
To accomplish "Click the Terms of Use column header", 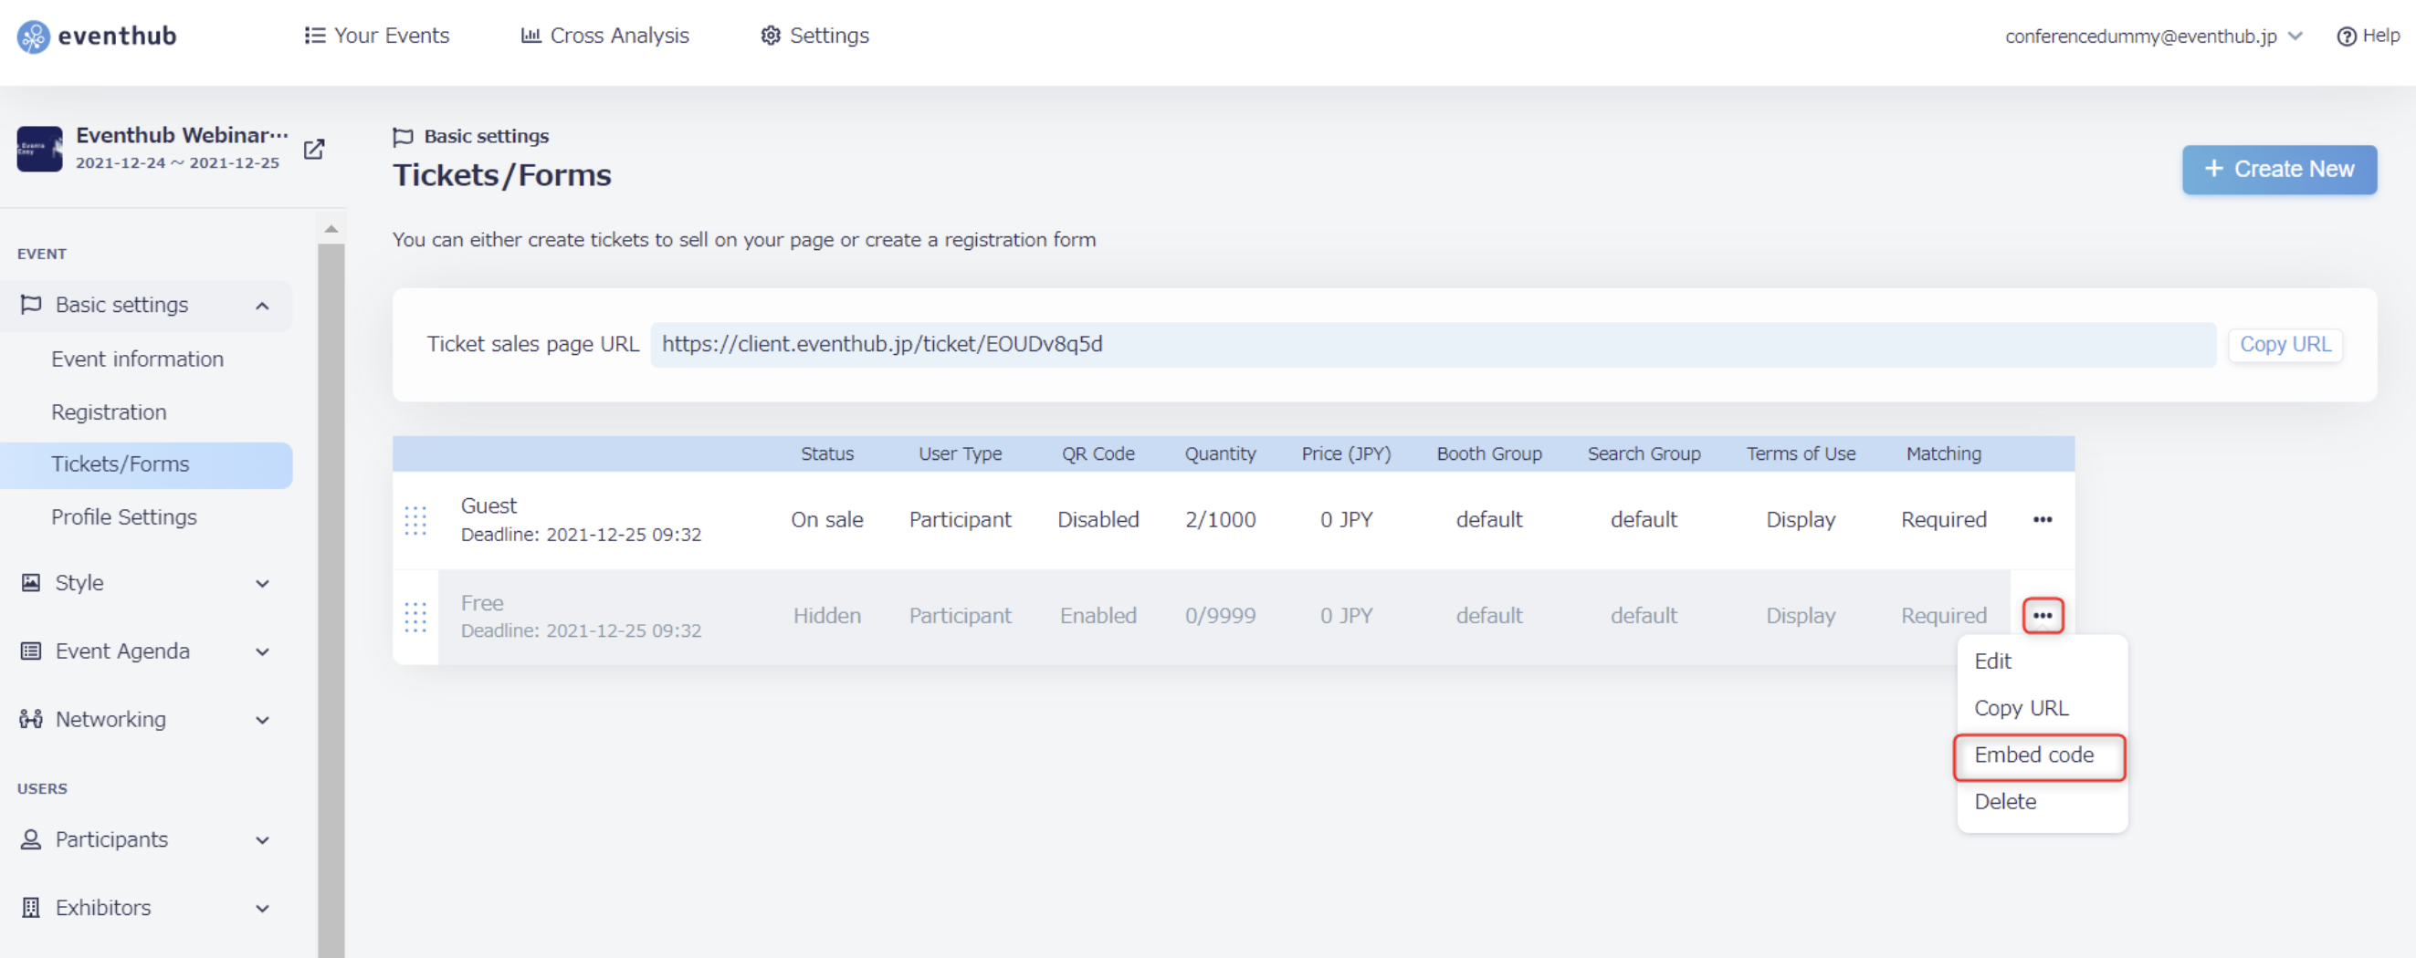I will 1800,453.
